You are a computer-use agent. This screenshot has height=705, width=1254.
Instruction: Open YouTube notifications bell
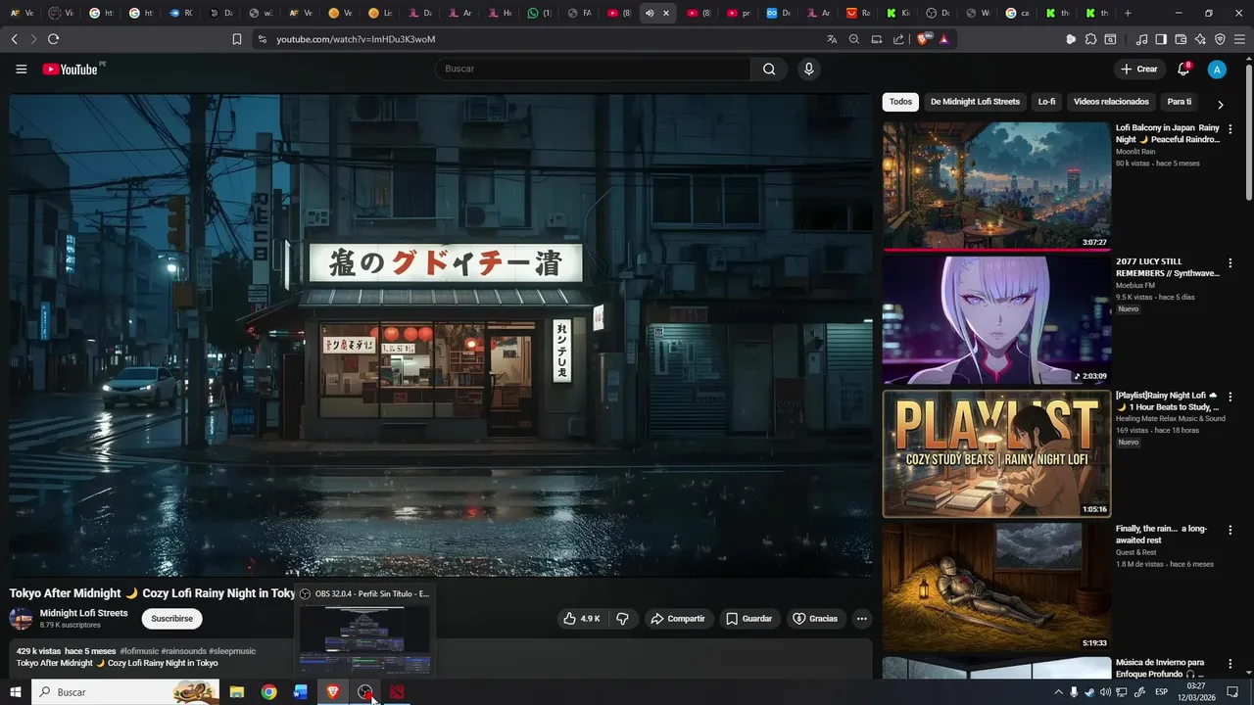pyautogui.click(x=1183, y=69)
